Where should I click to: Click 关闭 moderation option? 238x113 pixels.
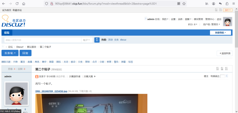tap(66, 62)
